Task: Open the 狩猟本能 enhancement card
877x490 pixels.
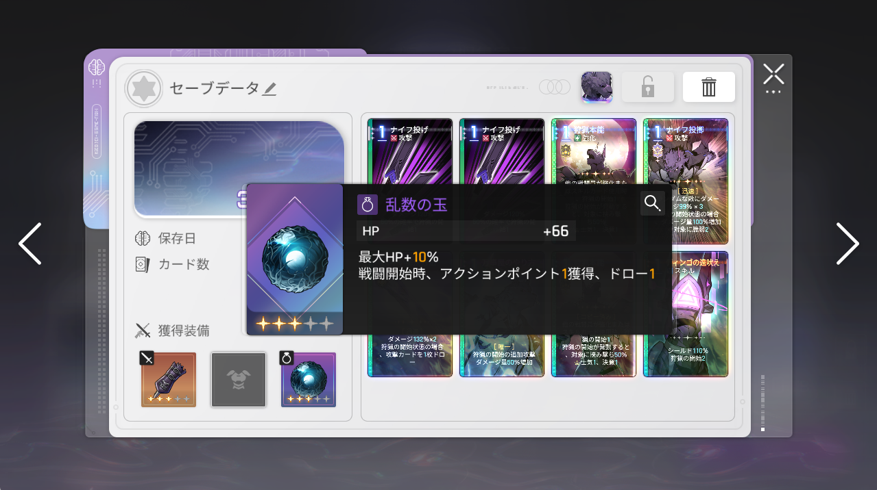Action: [x=594, y=151]
